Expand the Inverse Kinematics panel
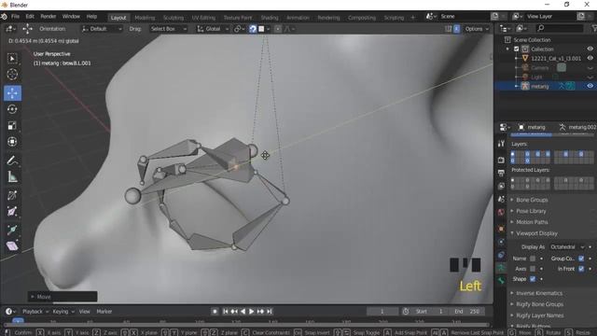The image size is (597, 336). tap(539, 293)
